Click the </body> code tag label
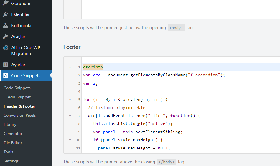This screenshot has width=280, height=166. click(x=167, y=162)
